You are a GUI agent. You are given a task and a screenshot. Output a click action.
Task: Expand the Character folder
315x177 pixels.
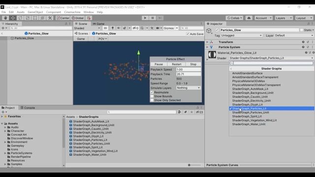point(5,131)
